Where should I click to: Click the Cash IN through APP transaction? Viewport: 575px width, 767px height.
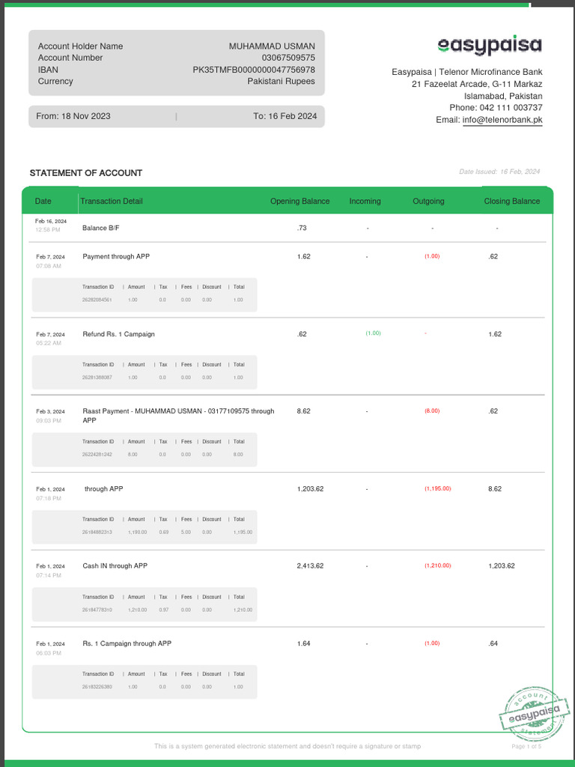[115, 566]
